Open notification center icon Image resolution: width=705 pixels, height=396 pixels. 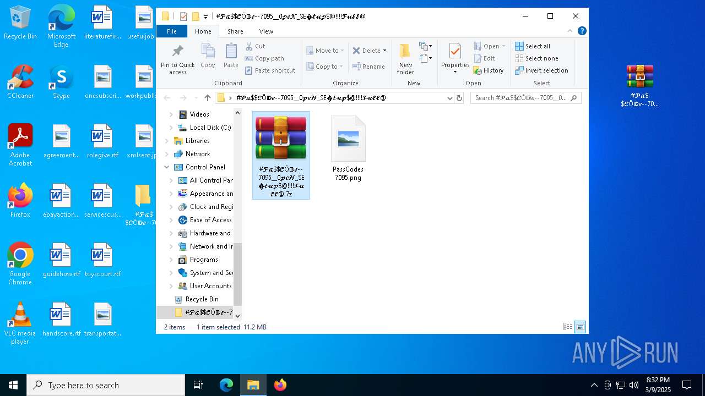pyautogui.click(x=687, y=385)
